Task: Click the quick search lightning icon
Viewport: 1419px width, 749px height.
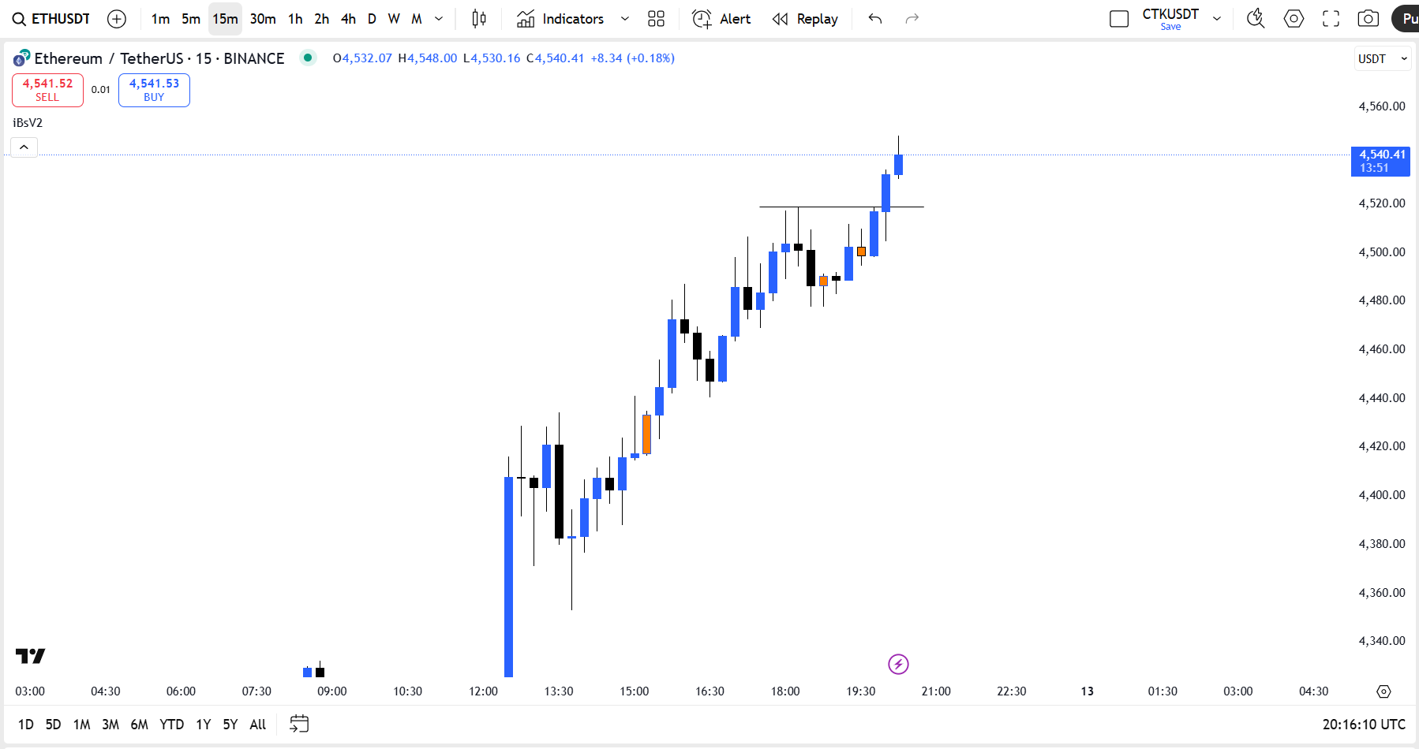Action: tap(1255, 19)
